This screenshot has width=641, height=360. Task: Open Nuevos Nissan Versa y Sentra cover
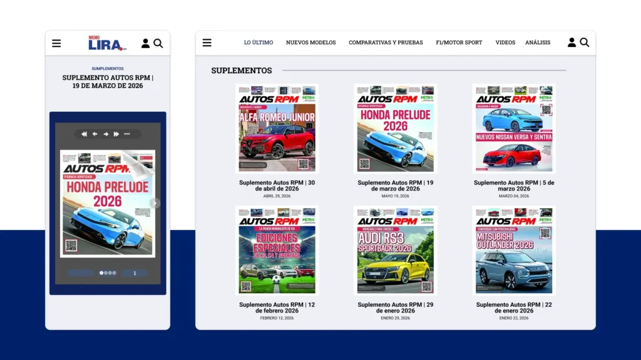click(514, 129)
